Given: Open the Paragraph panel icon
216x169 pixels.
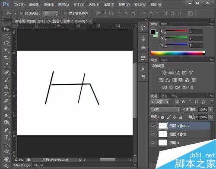Looking at the screenshot, I should tap(143, 77).
